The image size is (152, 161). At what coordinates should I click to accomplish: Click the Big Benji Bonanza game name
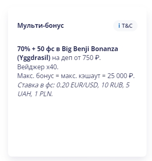pyautogui.click(x=90, y=49)
